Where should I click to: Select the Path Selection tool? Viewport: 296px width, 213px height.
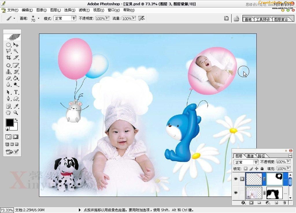(8, 92)
